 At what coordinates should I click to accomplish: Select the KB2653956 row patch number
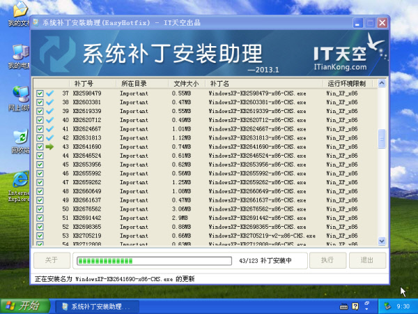pyautogui.click(x=87, y=165)
